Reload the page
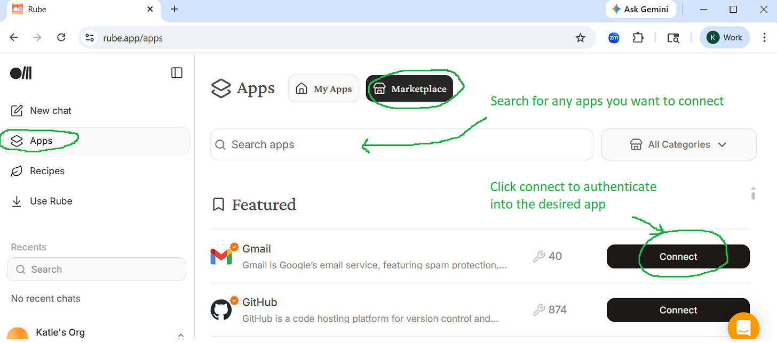This screenshot has width=777, height=343. point(61,37)
